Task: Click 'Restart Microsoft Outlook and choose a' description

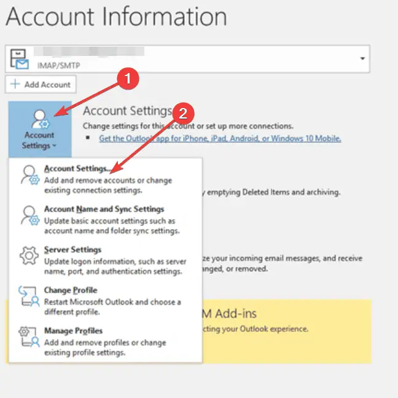Action: coord(112,302)
